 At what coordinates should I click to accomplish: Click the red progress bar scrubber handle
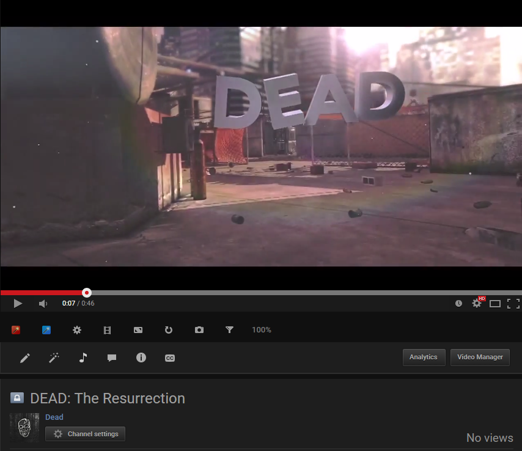click(x=87, y=293)
